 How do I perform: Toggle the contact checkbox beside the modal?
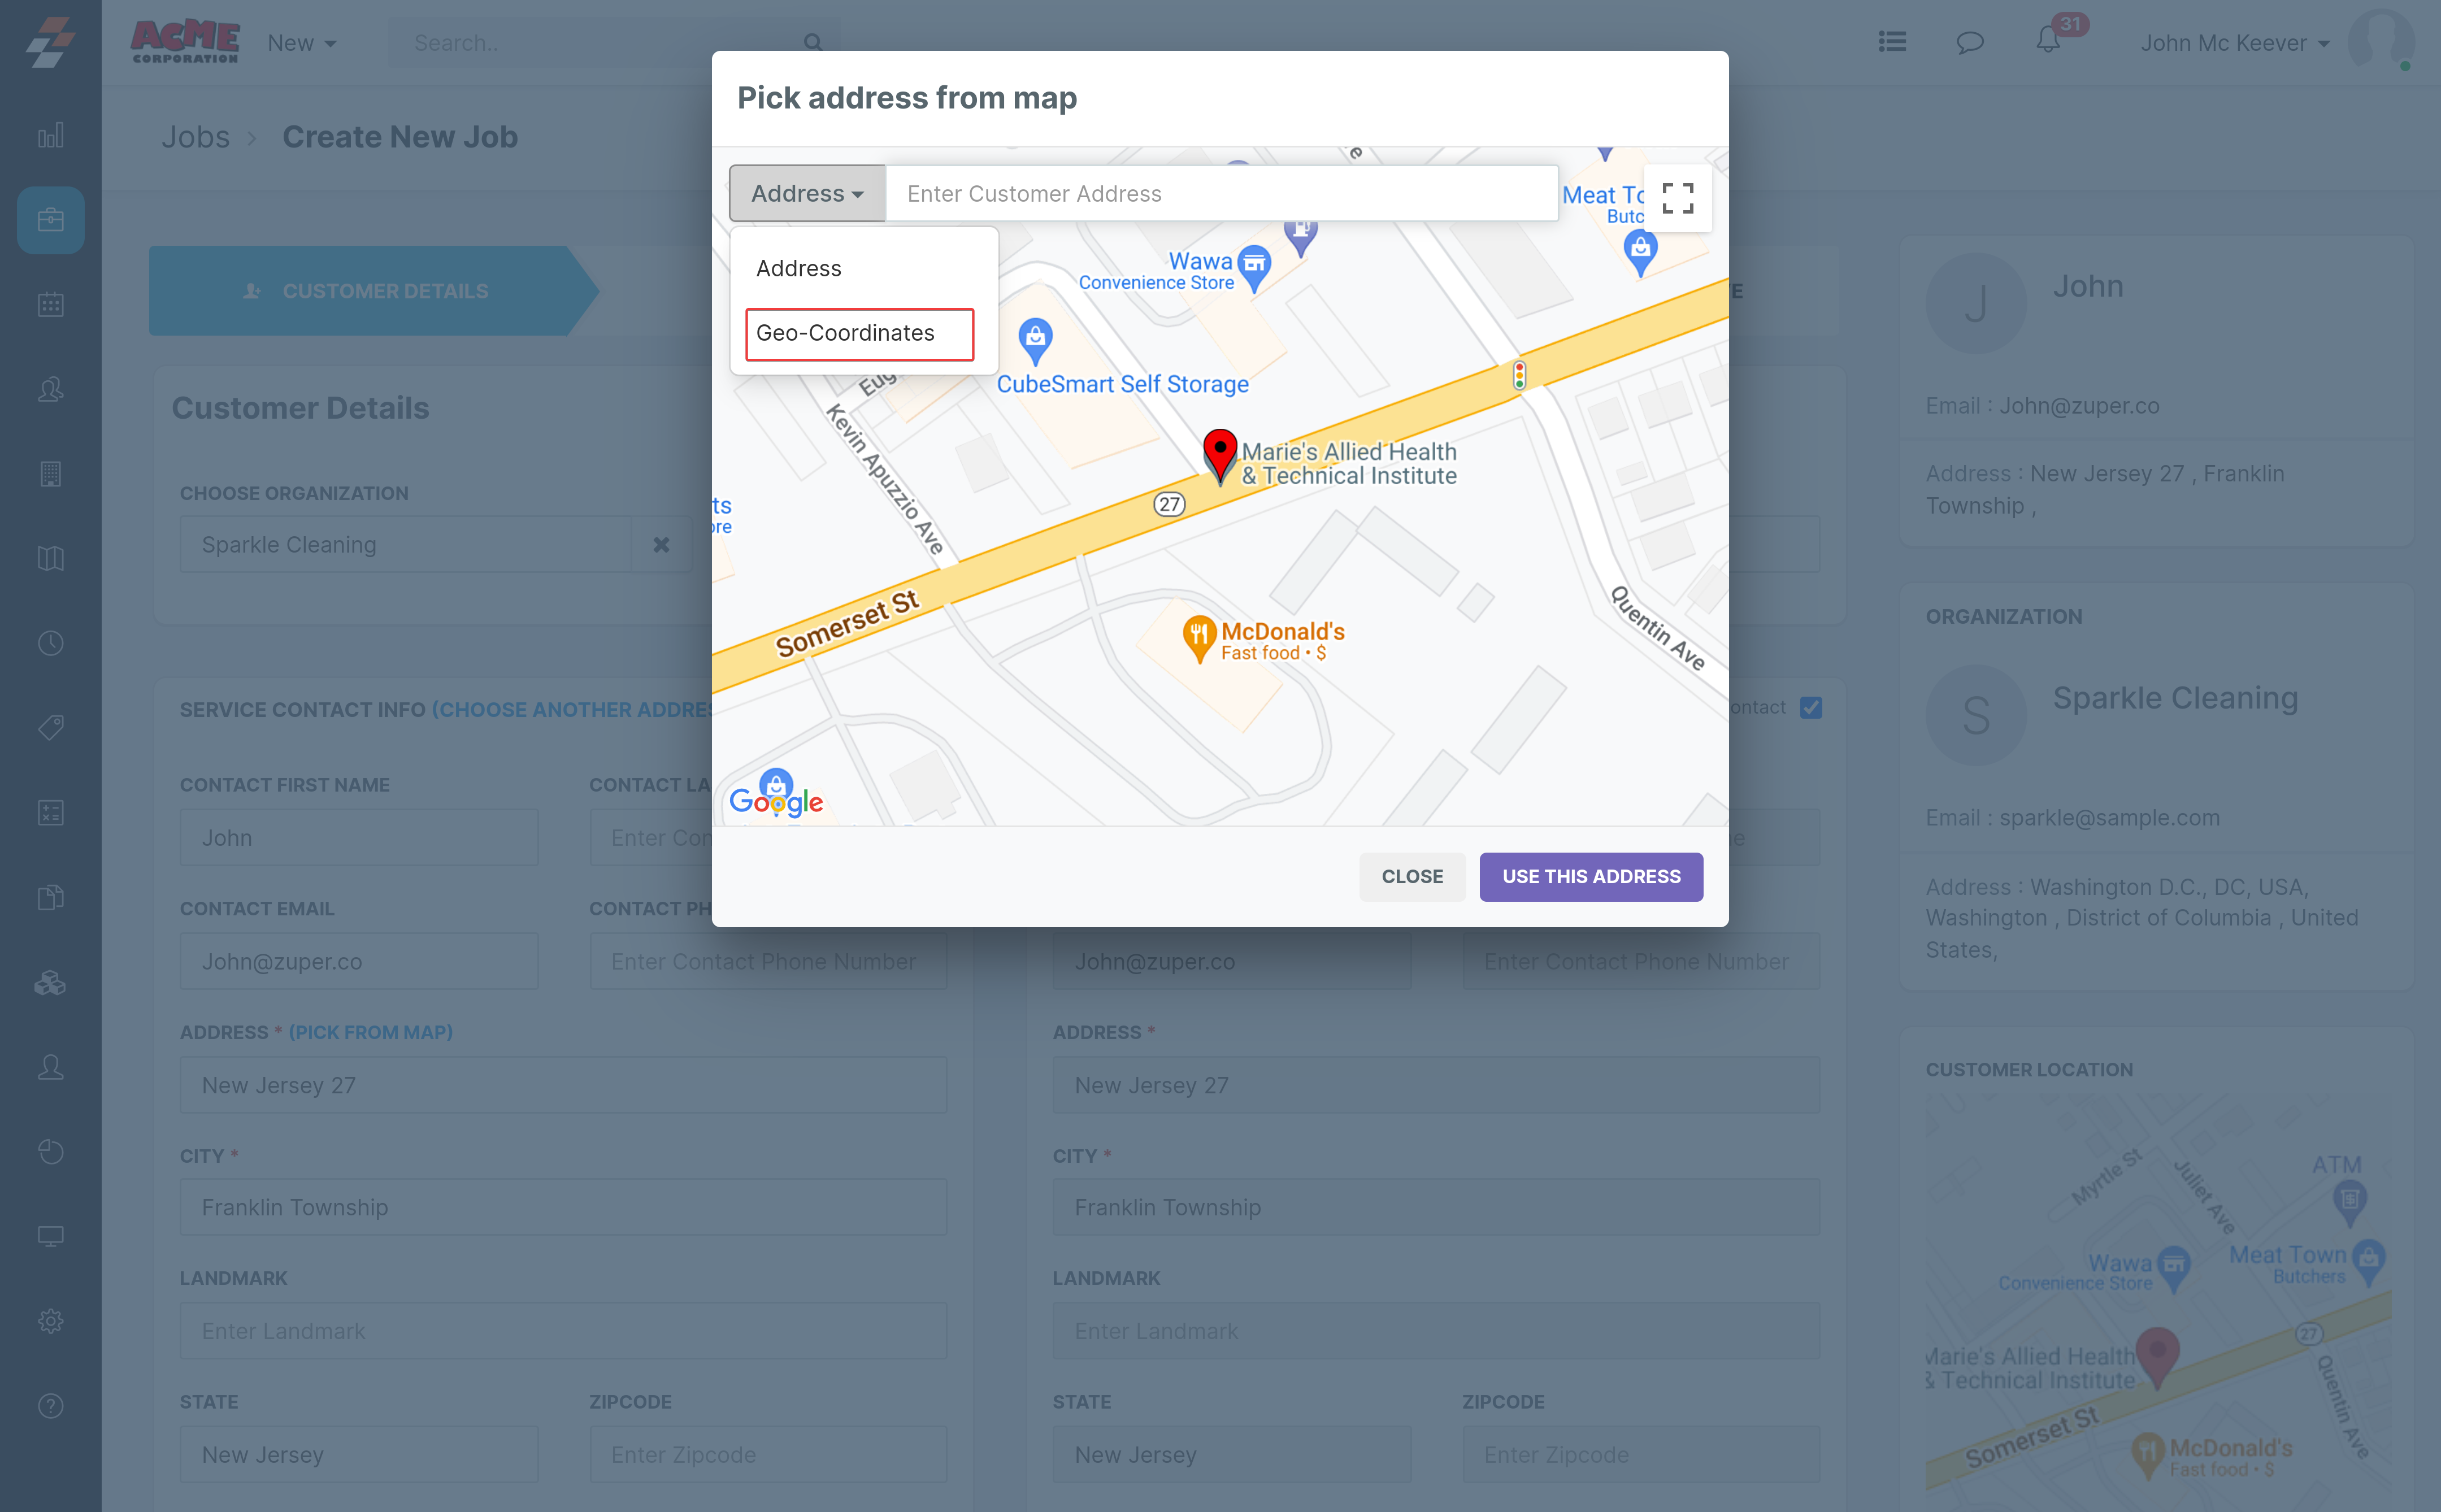(x=1810, y=708)
